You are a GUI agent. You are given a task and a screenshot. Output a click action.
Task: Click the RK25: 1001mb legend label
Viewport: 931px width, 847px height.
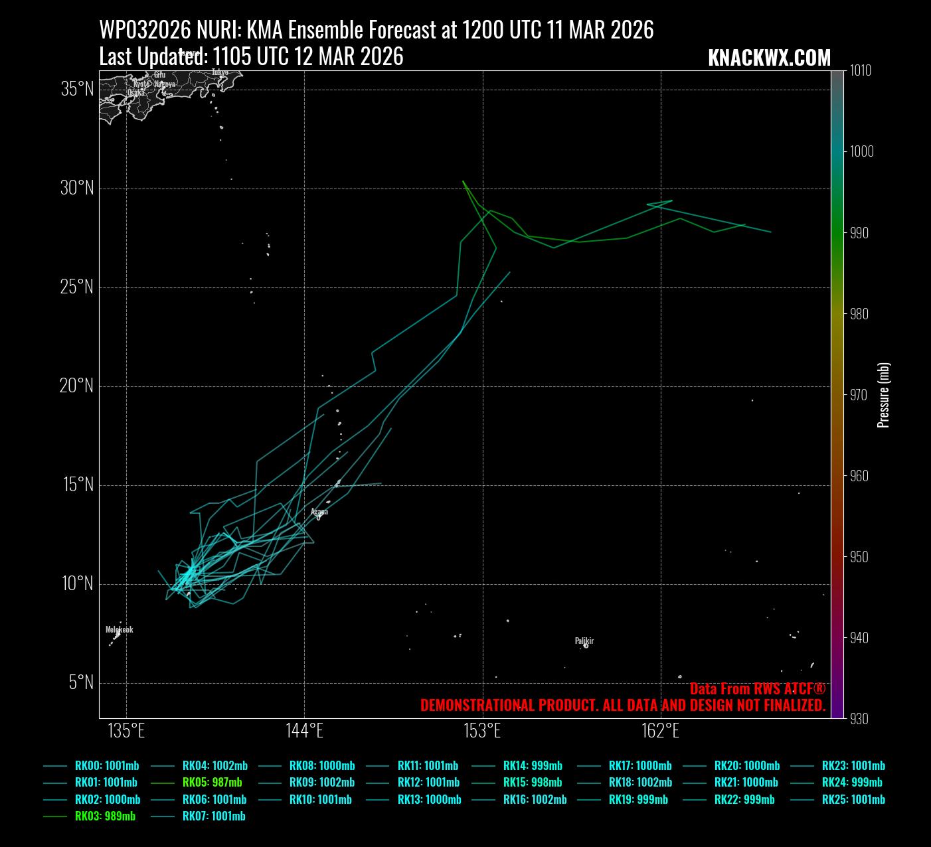pos(853,800)
